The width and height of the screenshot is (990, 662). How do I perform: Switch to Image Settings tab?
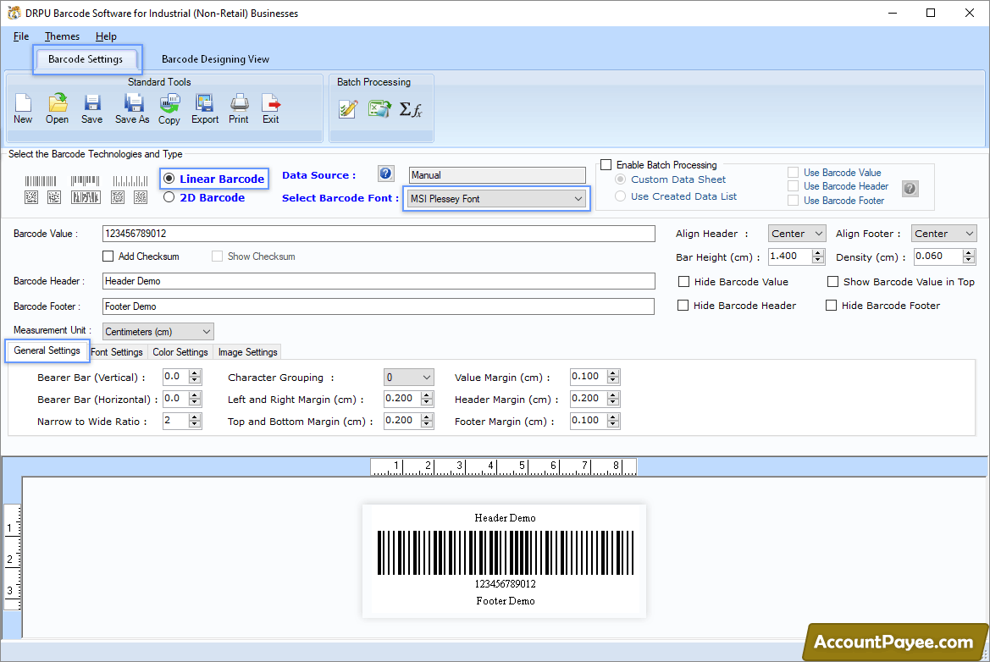click(247, 352)
